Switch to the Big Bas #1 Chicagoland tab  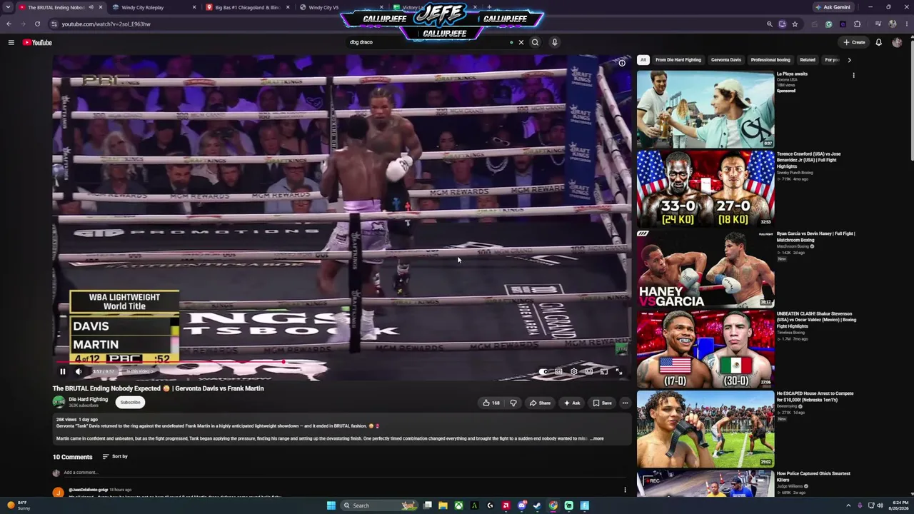pos(246,7)
